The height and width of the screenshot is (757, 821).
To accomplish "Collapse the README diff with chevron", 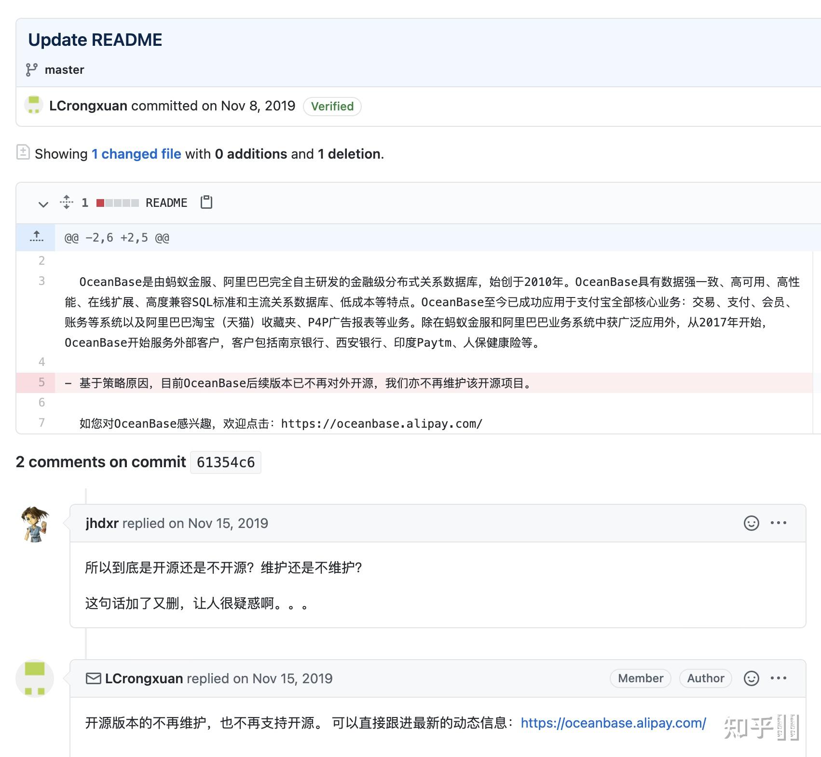I will 43,204.
